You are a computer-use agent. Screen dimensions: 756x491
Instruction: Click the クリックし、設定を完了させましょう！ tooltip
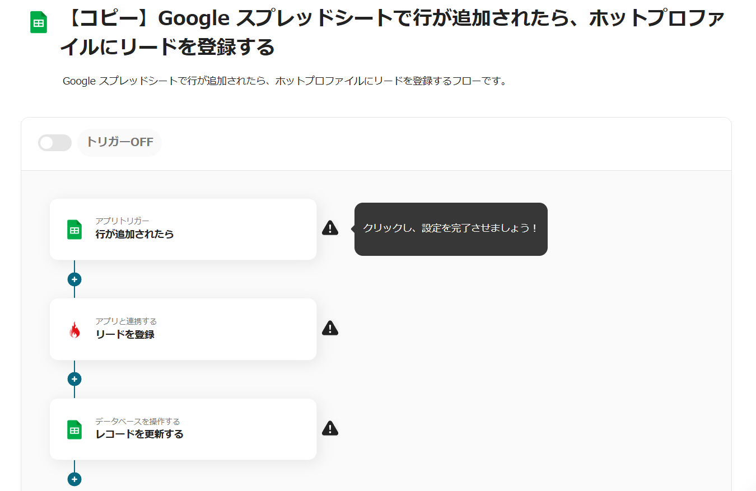coord(451,229)
